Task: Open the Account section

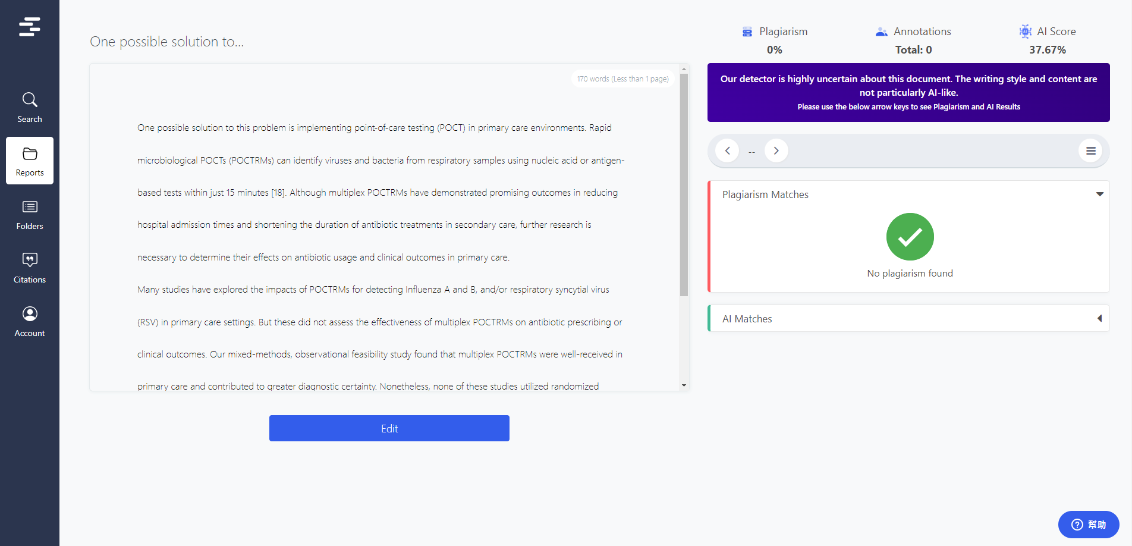Action: 30,320
